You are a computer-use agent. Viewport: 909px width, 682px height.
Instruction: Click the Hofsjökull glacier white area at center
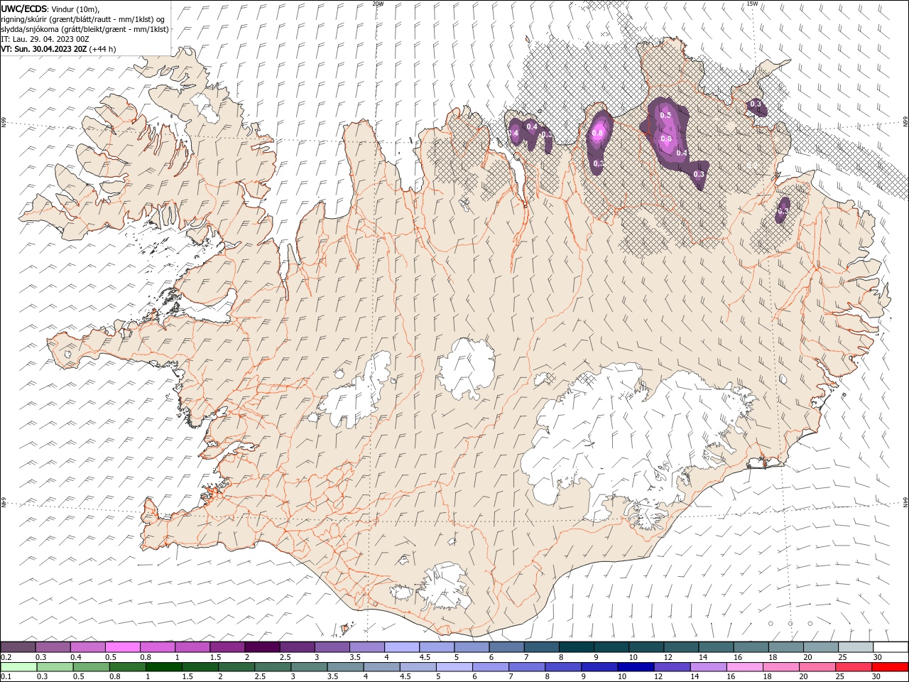coord(467,368)
